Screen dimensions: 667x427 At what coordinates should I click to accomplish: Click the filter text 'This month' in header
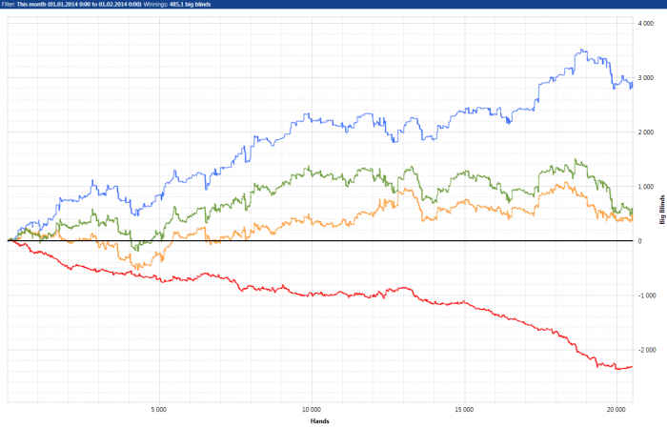tap(31, 4)
